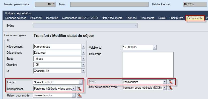This screenshot has width=208, height=99.
Task: Click the Remarque label
Action: (95, 54)
